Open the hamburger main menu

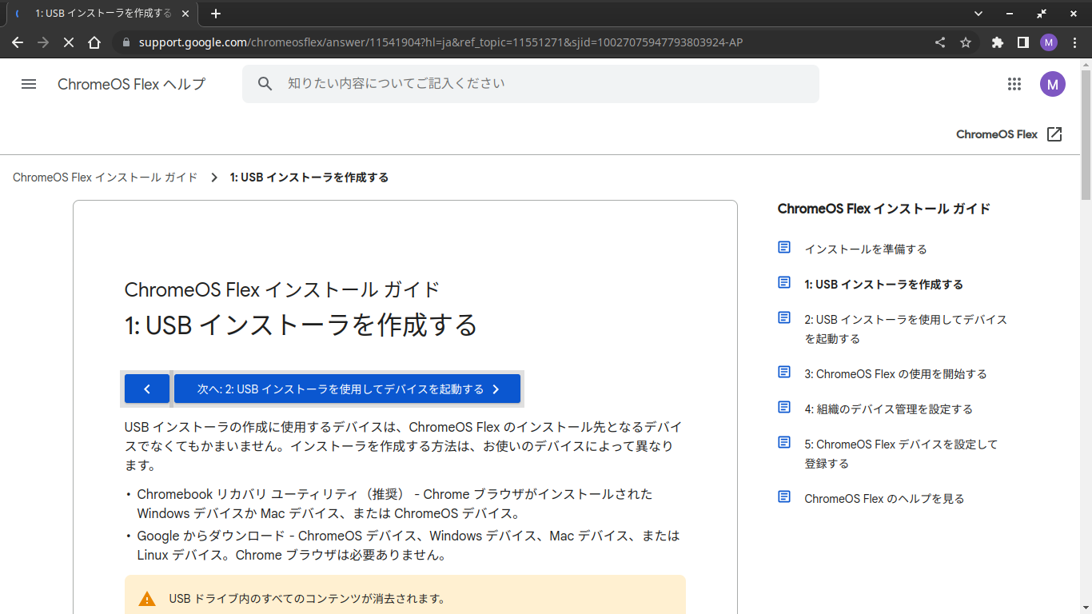pos(29,84)
